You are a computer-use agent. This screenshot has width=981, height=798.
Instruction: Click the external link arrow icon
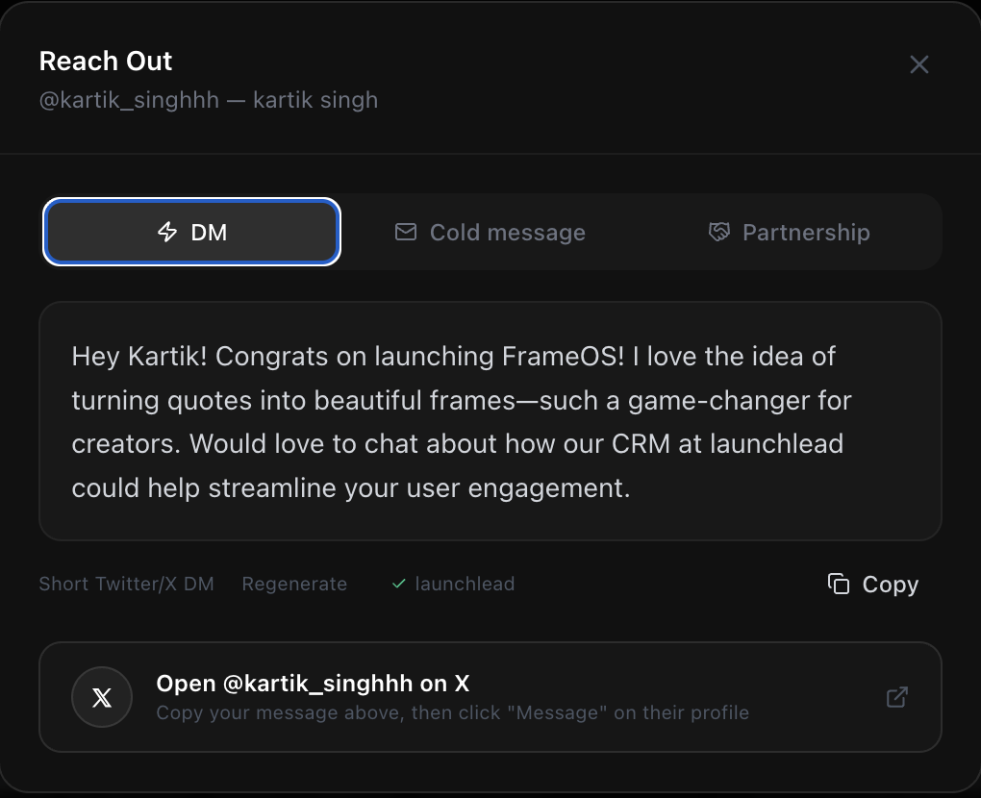tap(896, 697)
